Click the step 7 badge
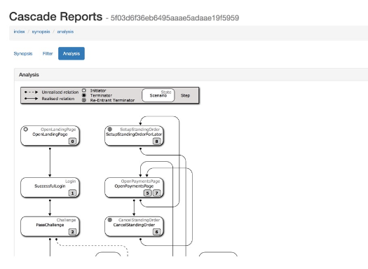The width and height of the screenshot is (368, 269). click(x=156, y=193)
